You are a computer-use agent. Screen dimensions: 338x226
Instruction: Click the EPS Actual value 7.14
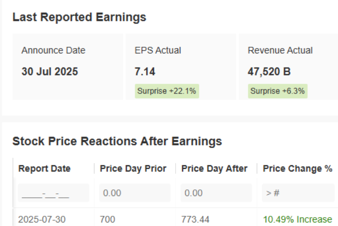click(145, 71)
